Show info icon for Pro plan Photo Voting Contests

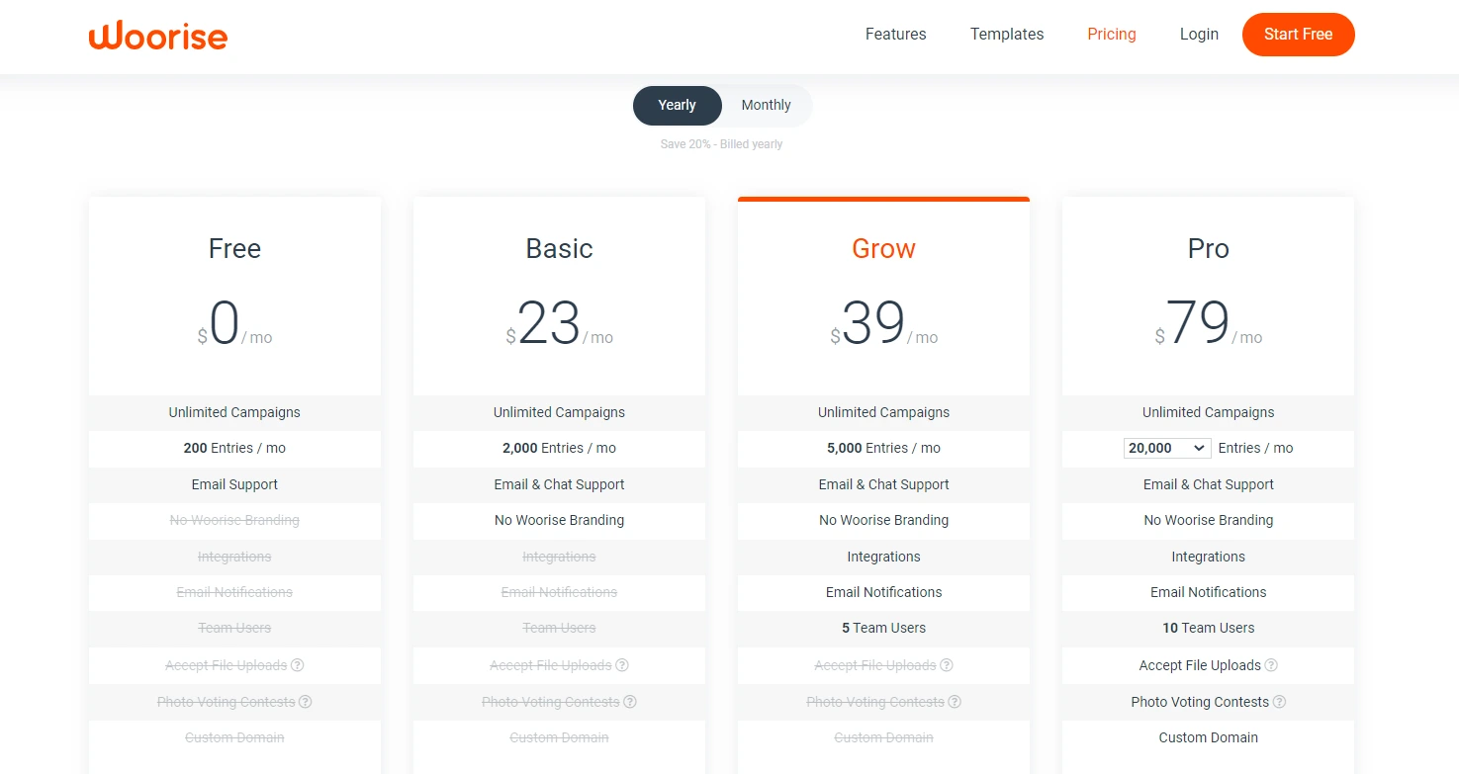coord(1279,702)
